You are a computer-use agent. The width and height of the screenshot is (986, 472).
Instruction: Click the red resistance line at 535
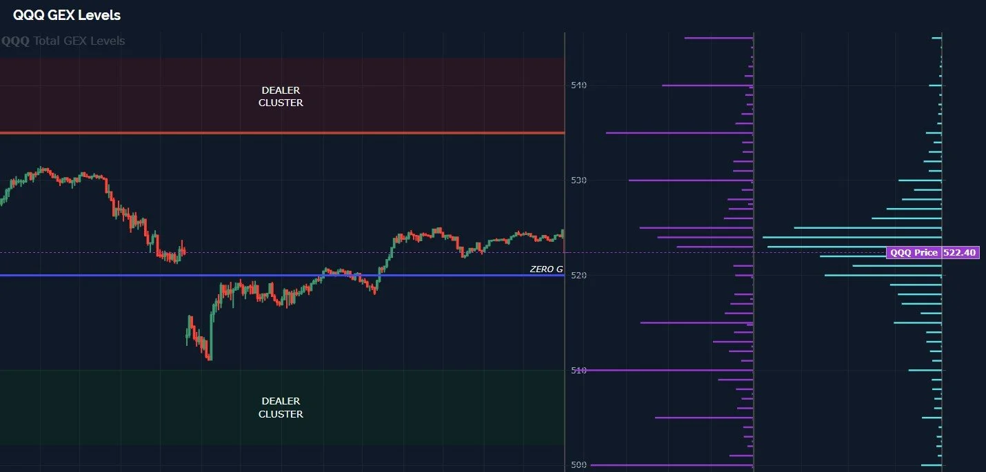tap(282, 133)
